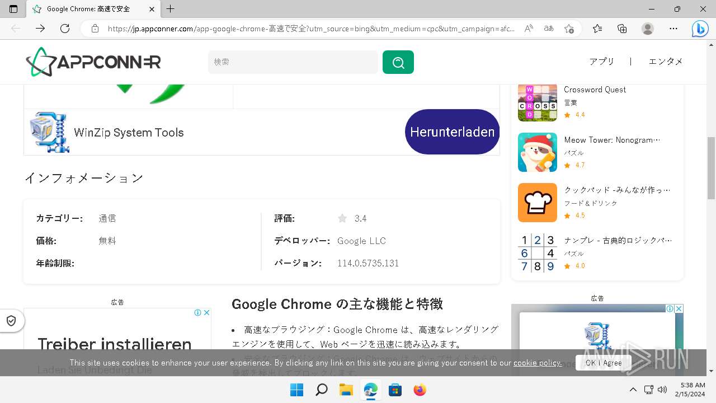Open Edge Settings and more menu
This screenshot has height=403, width=716.
pos(673,29)
